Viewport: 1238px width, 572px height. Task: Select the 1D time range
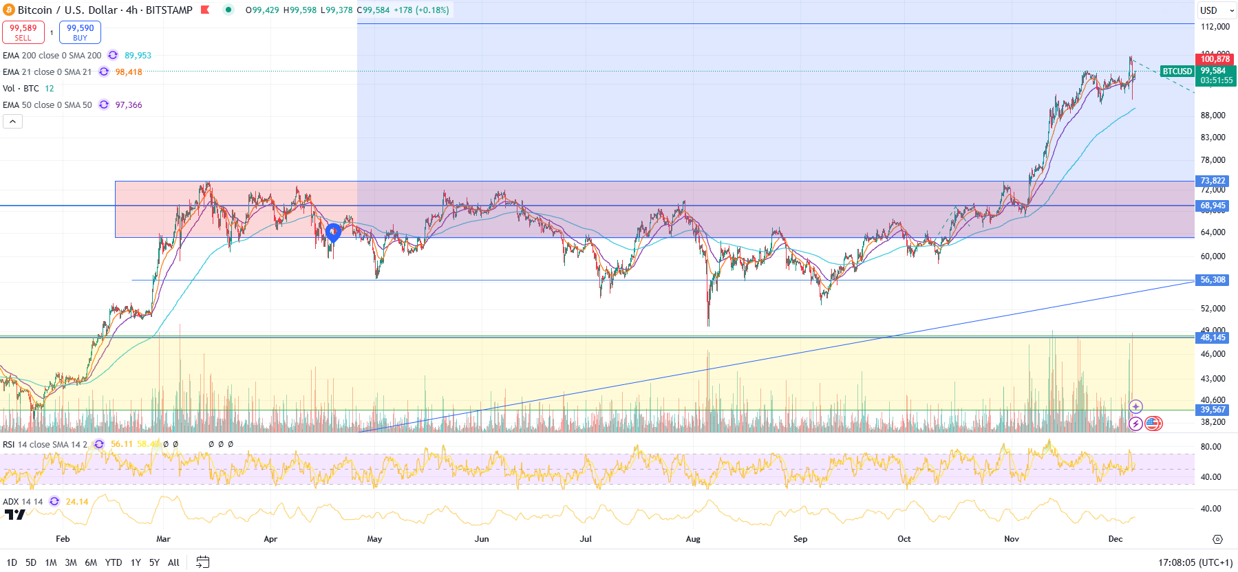(x=12, y=562)
